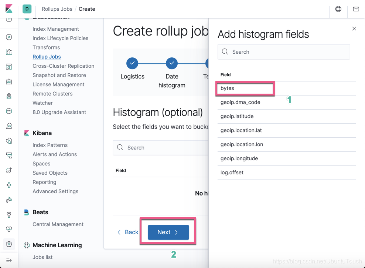Select the geoip.location.lon field
The width and height of the screenshot is (365, 268).
click(287, 144)
